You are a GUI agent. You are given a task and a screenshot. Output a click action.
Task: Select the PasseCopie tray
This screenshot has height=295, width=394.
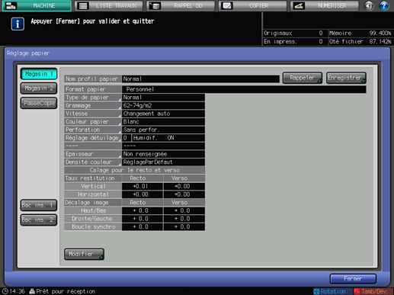pyautogui.click(x=39, y=103)
